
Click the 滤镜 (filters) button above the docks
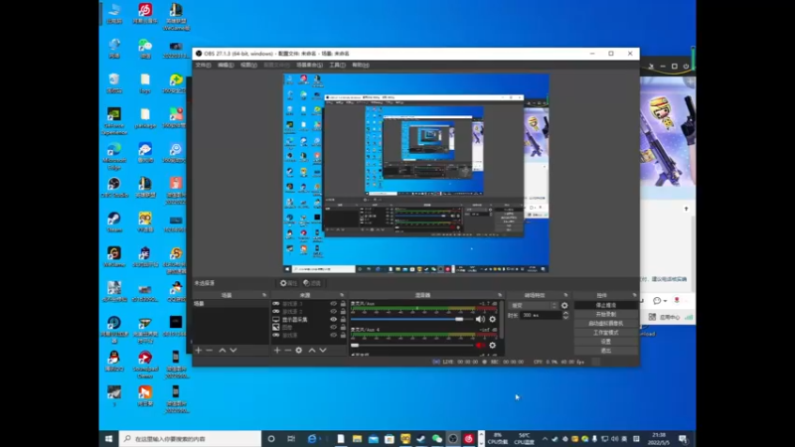click(312, 283)
